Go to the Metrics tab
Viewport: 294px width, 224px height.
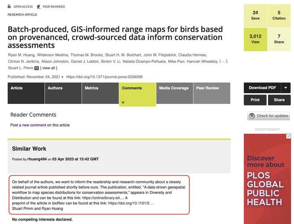pyautogui.click(x=100, y=93)
